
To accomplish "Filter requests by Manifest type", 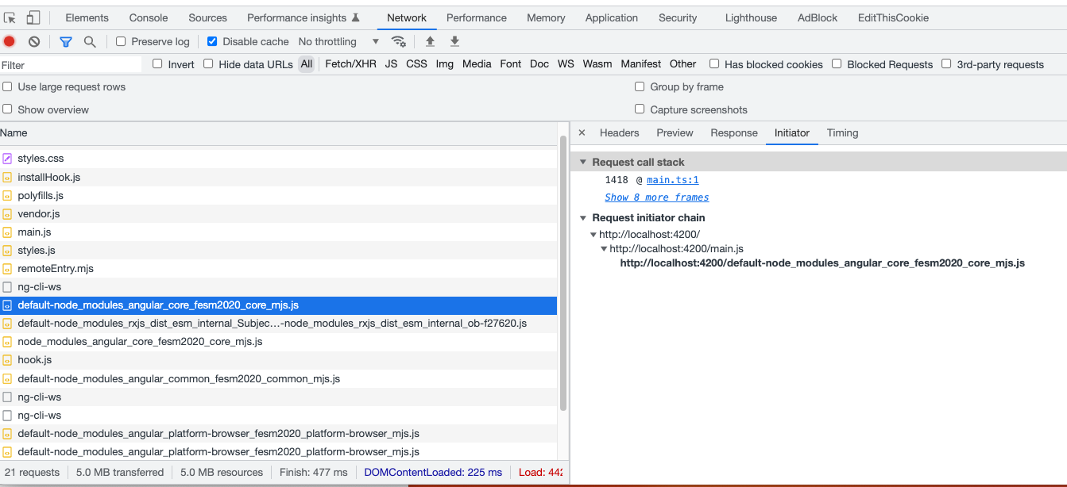I will click(x=641, y=64).
